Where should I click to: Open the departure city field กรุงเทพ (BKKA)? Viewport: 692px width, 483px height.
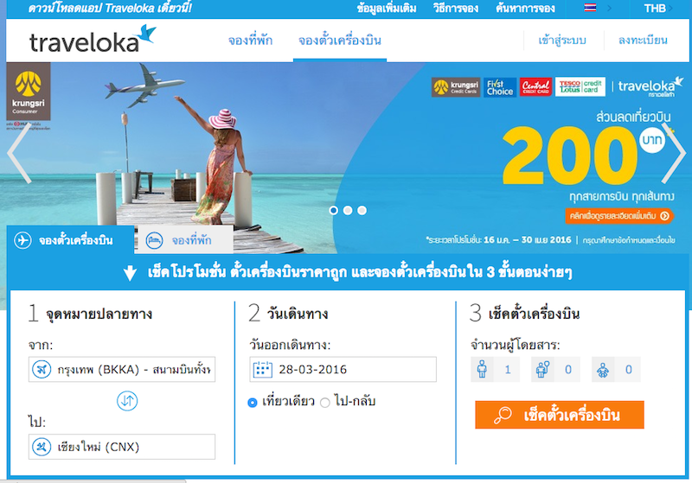(x=122, y=369)
